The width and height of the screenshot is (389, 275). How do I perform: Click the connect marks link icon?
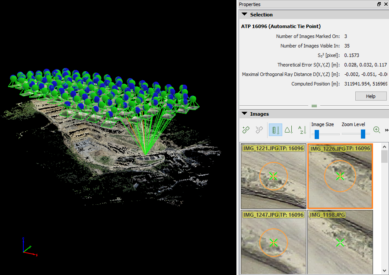pyautogui.click(x=246, y=130)
